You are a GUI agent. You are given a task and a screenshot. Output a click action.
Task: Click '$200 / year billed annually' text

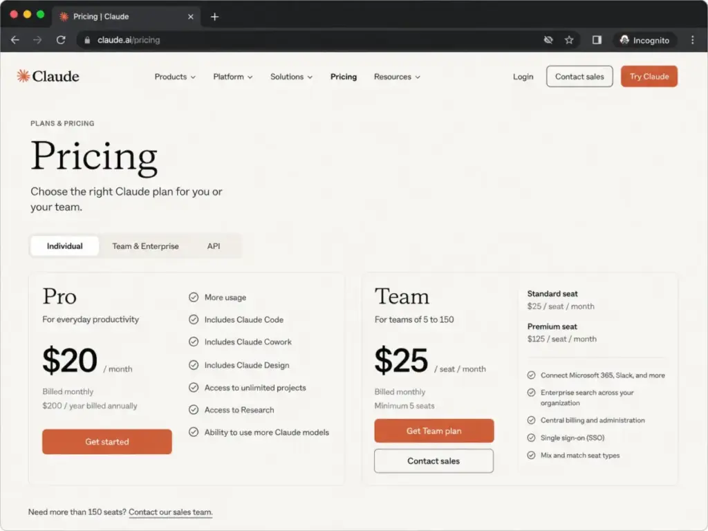coord(90,406)
